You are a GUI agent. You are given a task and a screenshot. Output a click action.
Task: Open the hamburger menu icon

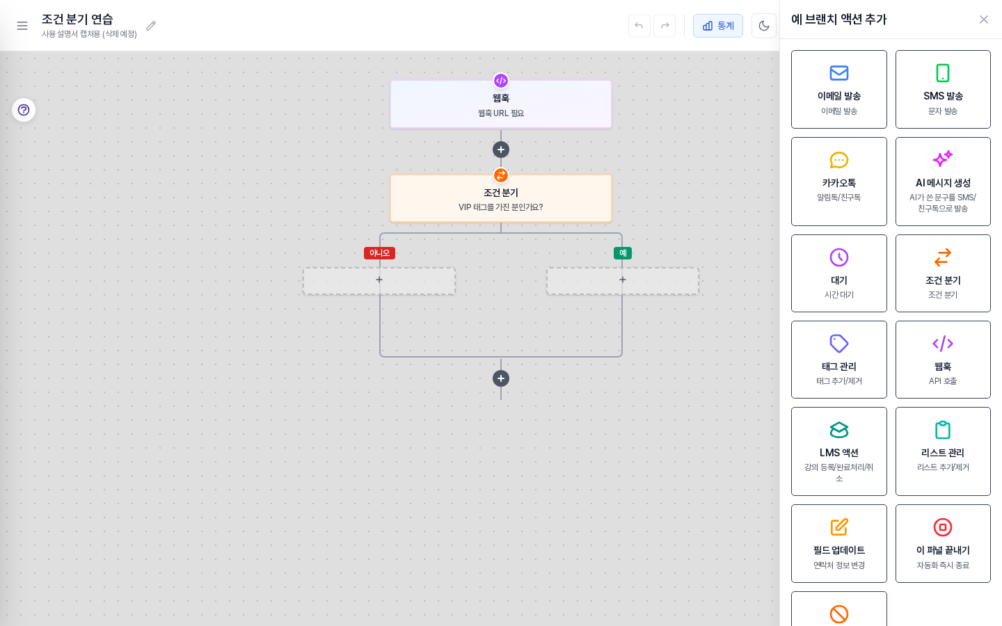point(22,26)
